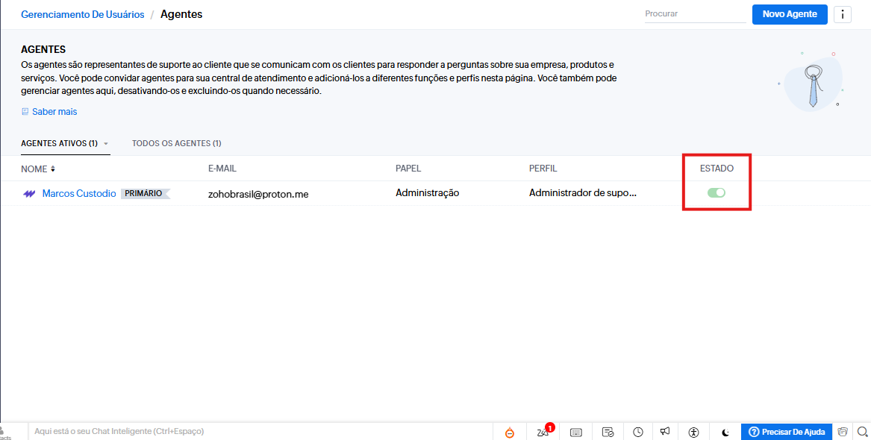This screenshot has width=871, height=440.
Task: Toggle Marcos Custodio's Estado switch
Action: (717, 193)
